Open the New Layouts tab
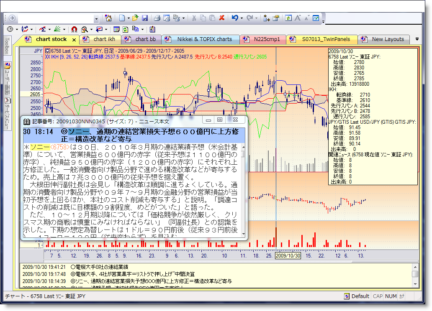Viewport: 432px width, 311px height. (385, 39)
